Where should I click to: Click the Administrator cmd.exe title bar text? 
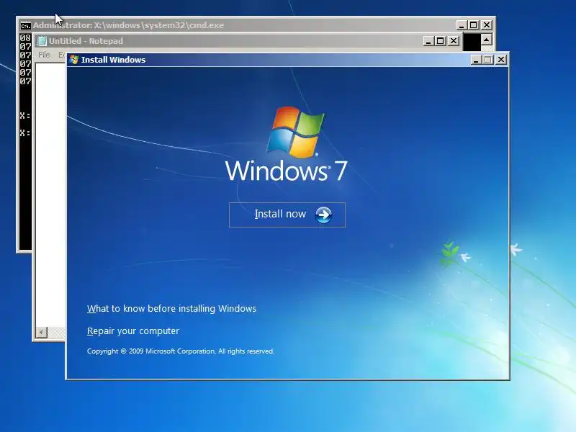coord(128,25)
